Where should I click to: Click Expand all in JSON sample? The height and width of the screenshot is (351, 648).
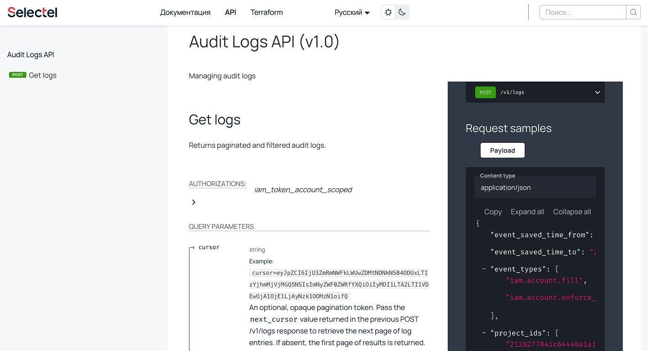coord(527,212)
